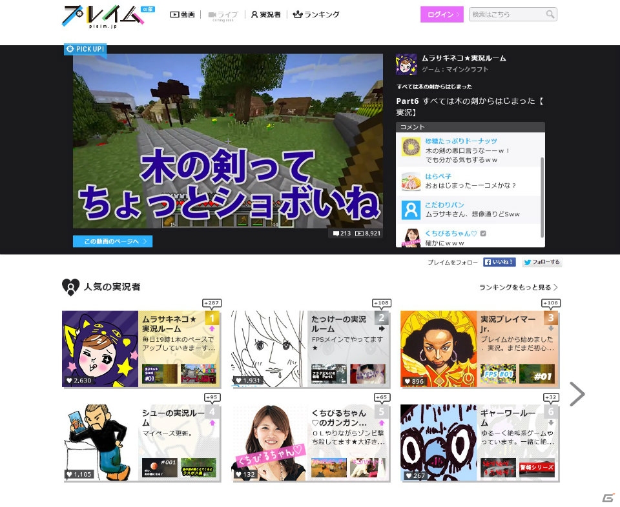Open the 警報シリーズ video thumbnail
The height and width of the screenshot is (507, 620).
537,468
